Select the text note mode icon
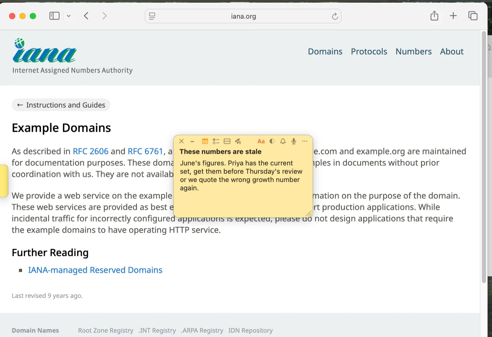This screenshot has width=492, height=337. pyautogui.click(x=205, y=141)
